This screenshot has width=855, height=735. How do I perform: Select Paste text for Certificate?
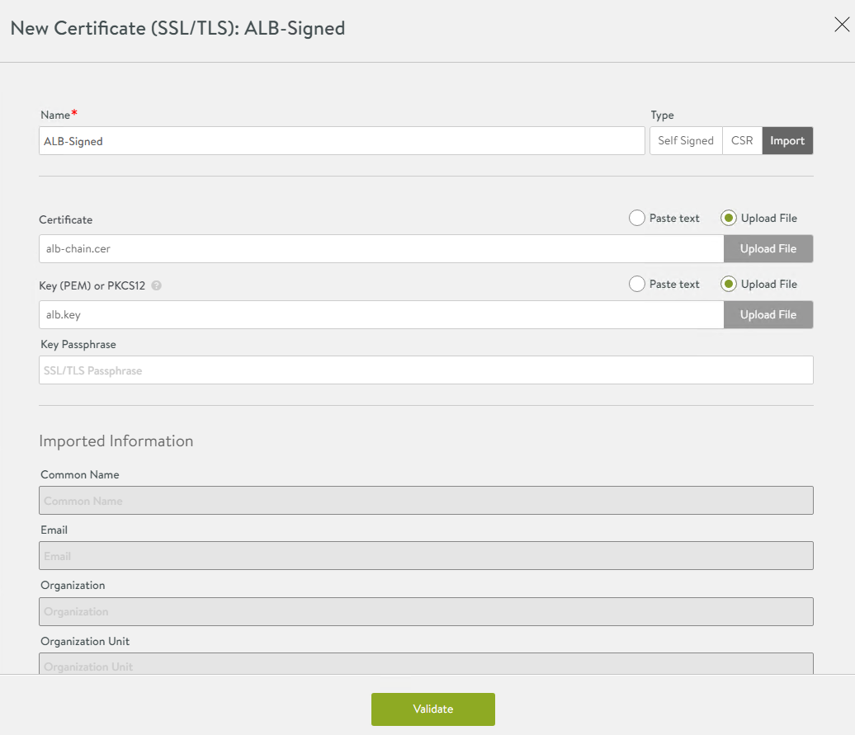[637, 219]
